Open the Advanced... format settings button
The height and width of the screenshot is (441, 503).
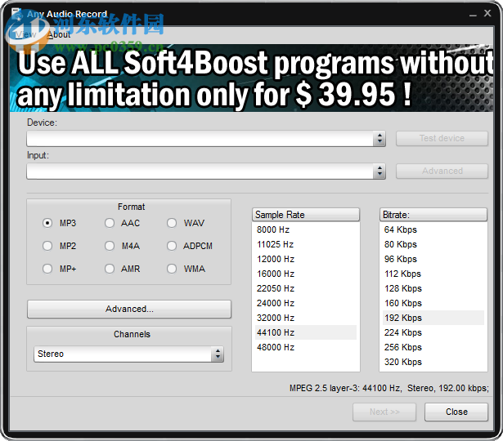[129, 309]
